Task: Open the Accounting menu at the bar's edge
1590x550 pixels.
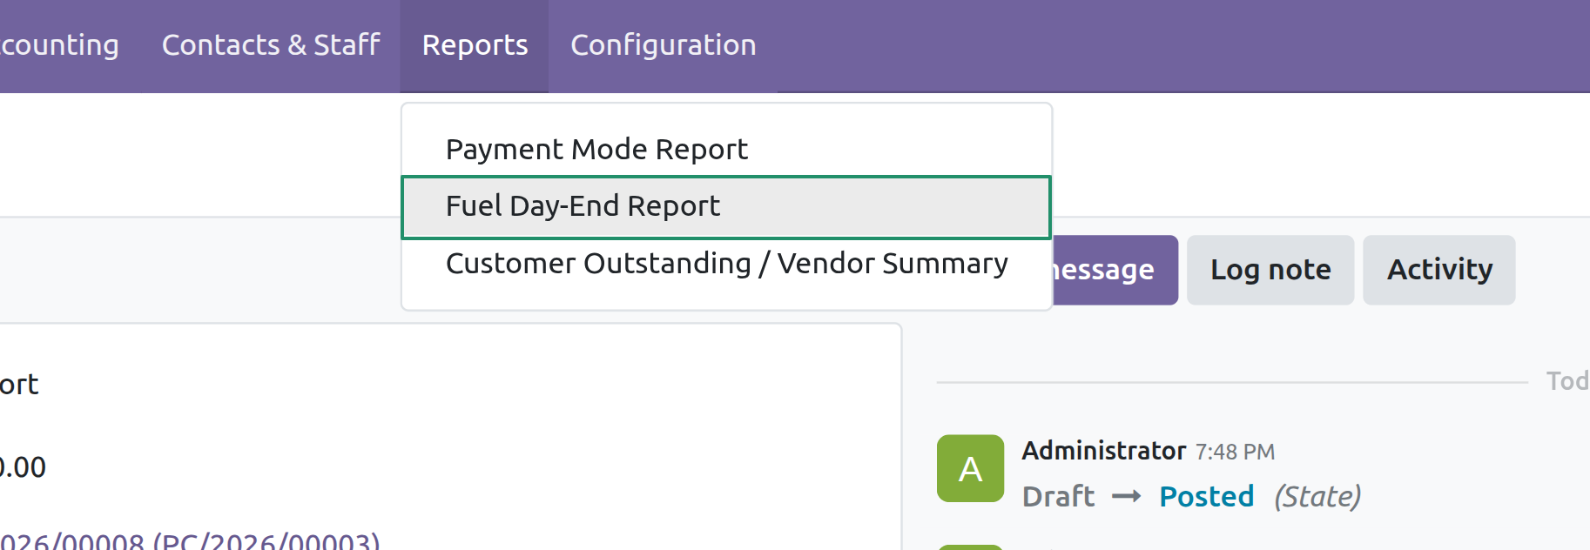Action: [x=59, y=45]
